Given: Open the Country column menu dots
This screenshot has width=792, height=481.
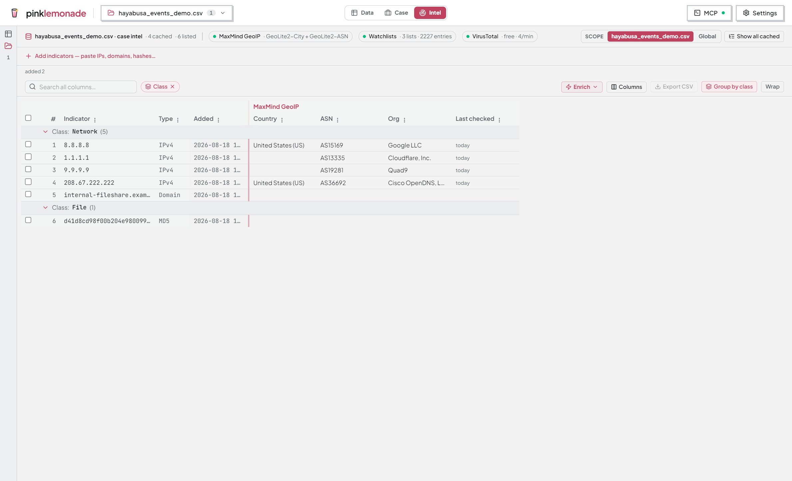Looking at the screenshot, I should [282, 120].
